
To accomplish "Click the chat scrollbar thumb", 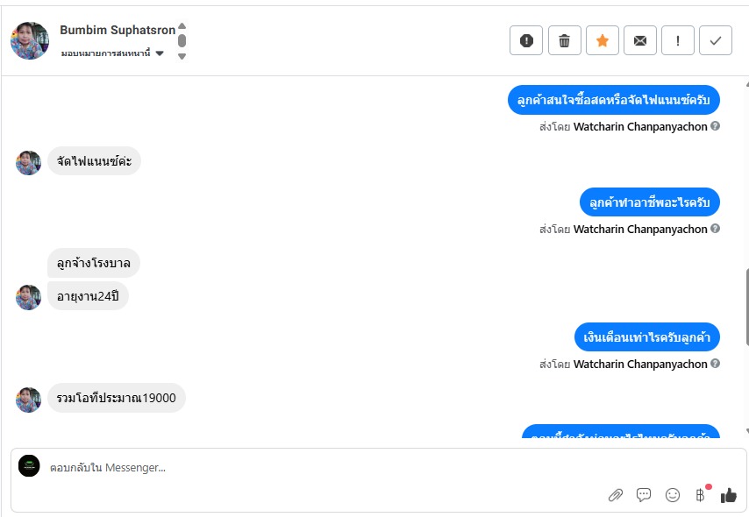I will click(746, 307).
